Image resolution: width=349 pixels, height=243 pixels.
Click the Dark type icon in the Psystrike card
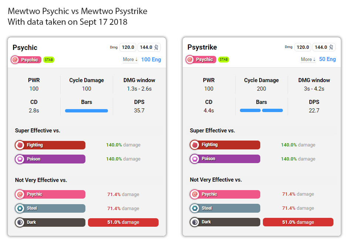(195, 222)
